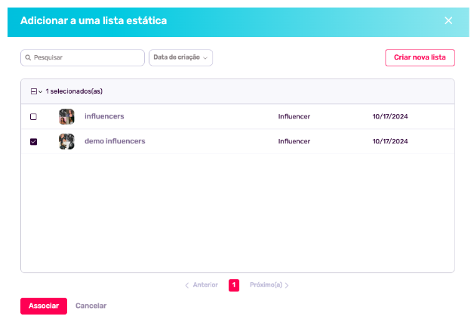Screen dimensions: 474x323
Task: Go to the previous page with Anterior
Action: tap(202, 285)
